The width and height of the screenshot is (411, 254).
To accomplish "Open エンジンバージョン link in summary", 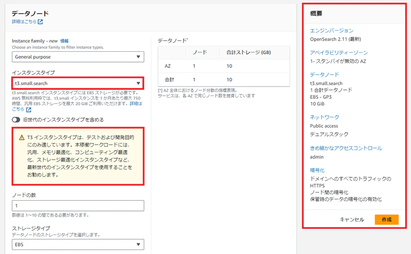I will [332, 31].
